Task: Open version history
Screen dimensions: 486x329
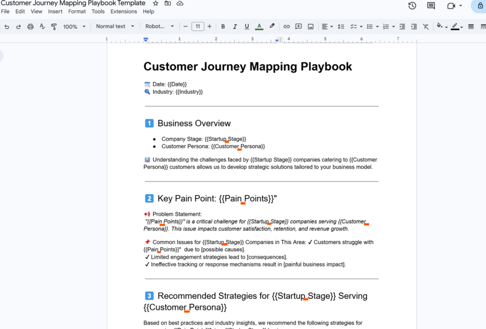Action: point(412,6)
